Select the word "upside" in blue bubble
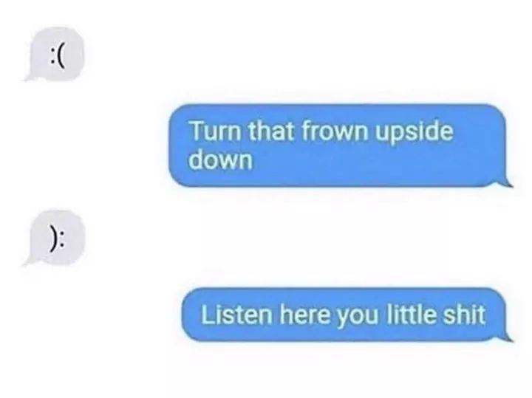This screenshot has width=532, height=398. [x=415, y=133]
